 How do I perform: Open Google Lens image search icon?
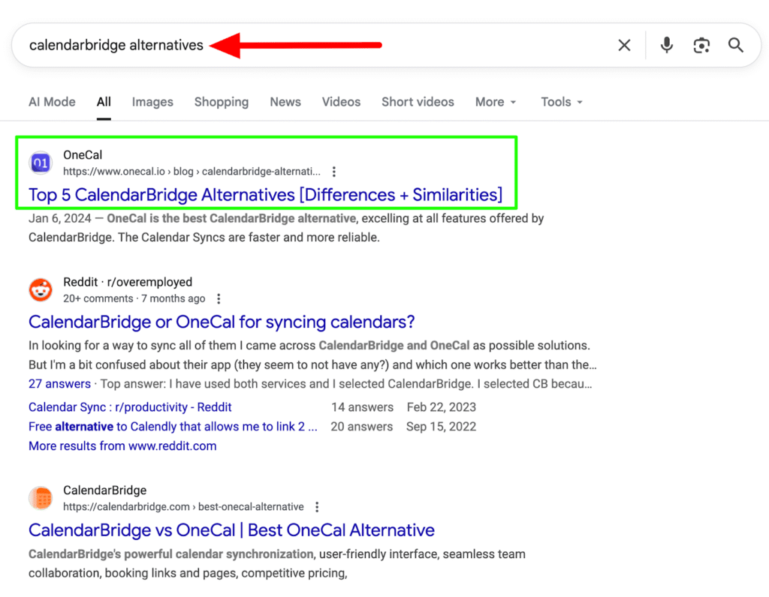pos(701,46)
